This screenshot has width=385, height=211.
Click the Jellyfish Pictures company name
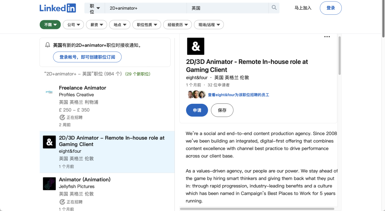[77, 187]
